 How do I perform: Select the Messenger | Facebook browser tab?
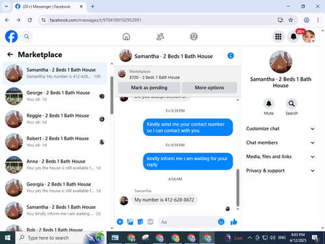(x=49, y=7)
